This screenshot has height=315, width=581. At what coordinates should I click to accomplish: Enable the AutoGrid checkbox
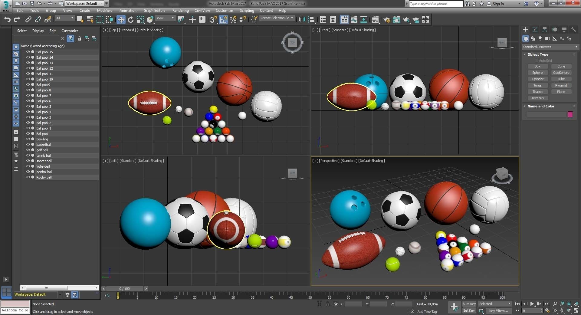click(537, 61)
